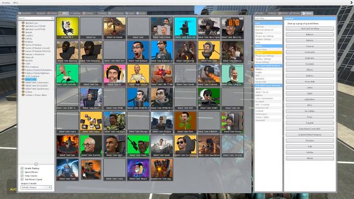Click the Thrusters cleanup button
Viewport: 354px width, 199px height.
pos(310,140)
